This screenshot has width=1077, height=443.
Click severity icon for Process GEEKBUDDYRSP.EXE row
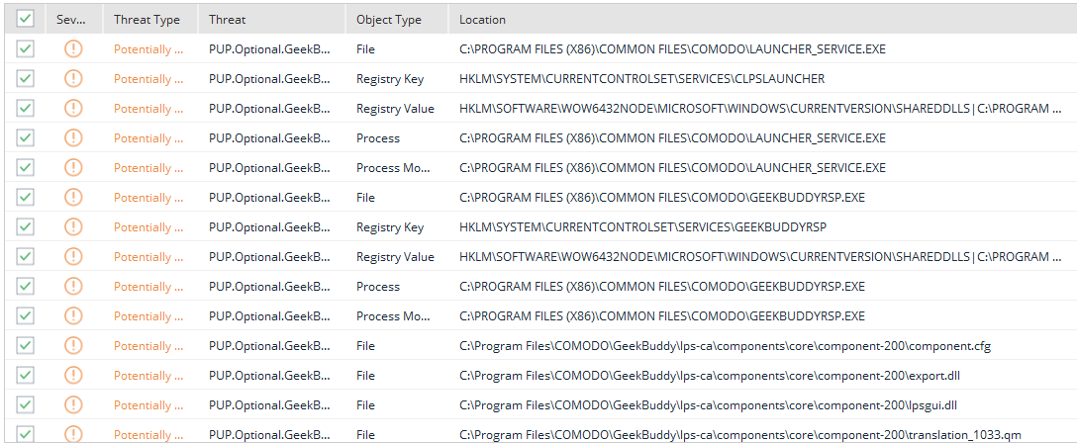[73, 286]
